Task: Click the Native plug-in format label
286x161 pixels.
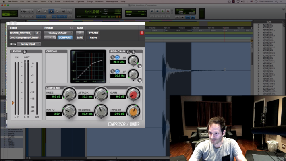Action: click(93, 37)
